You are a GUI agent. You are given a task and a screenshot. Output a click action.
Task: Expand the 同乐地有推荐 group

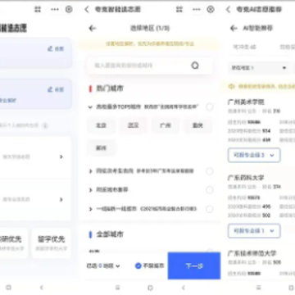[90, 190]
